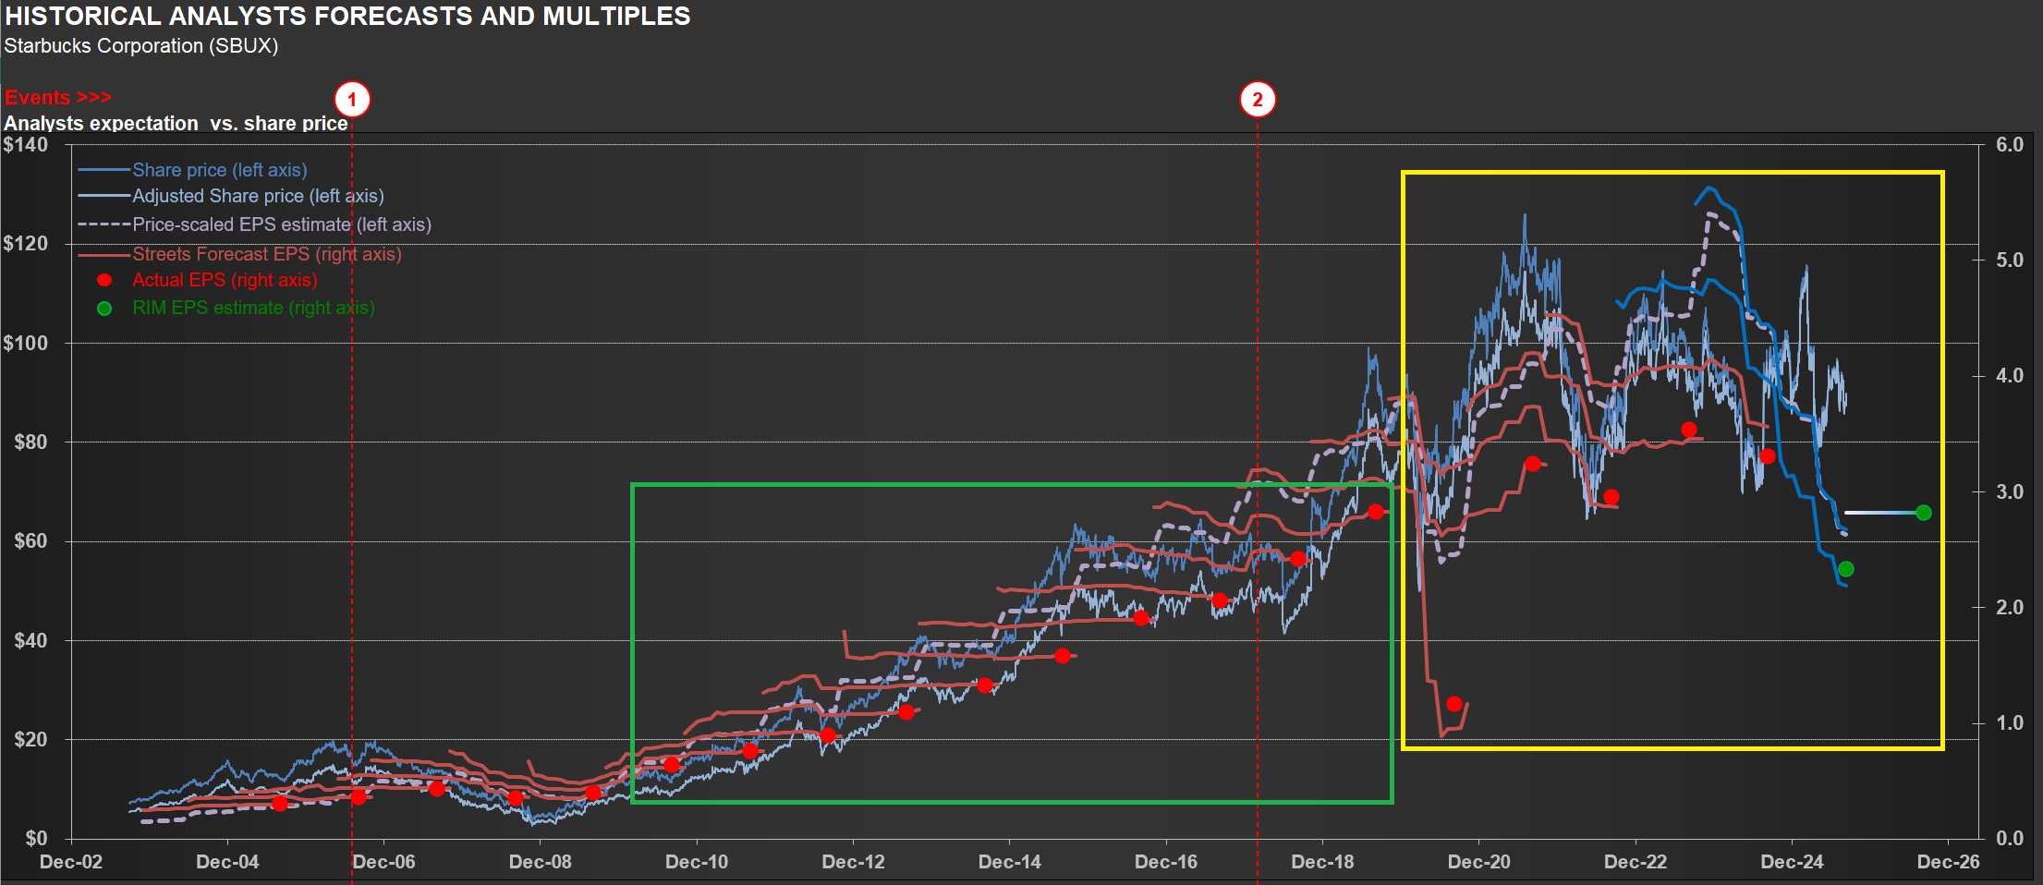Click the lowest red EPS dot inside yellow box
The height and width of the screenshot is (885, 2043).
coord(1454,704)
